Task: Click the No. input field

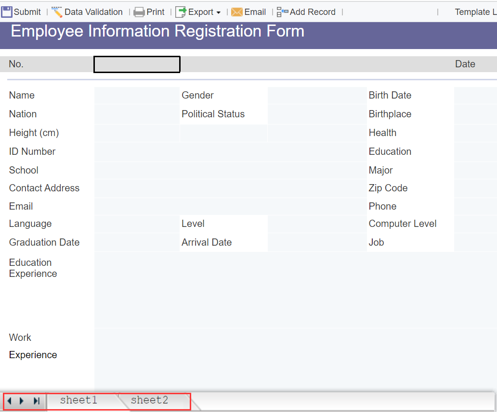Action: pos(136,64)
